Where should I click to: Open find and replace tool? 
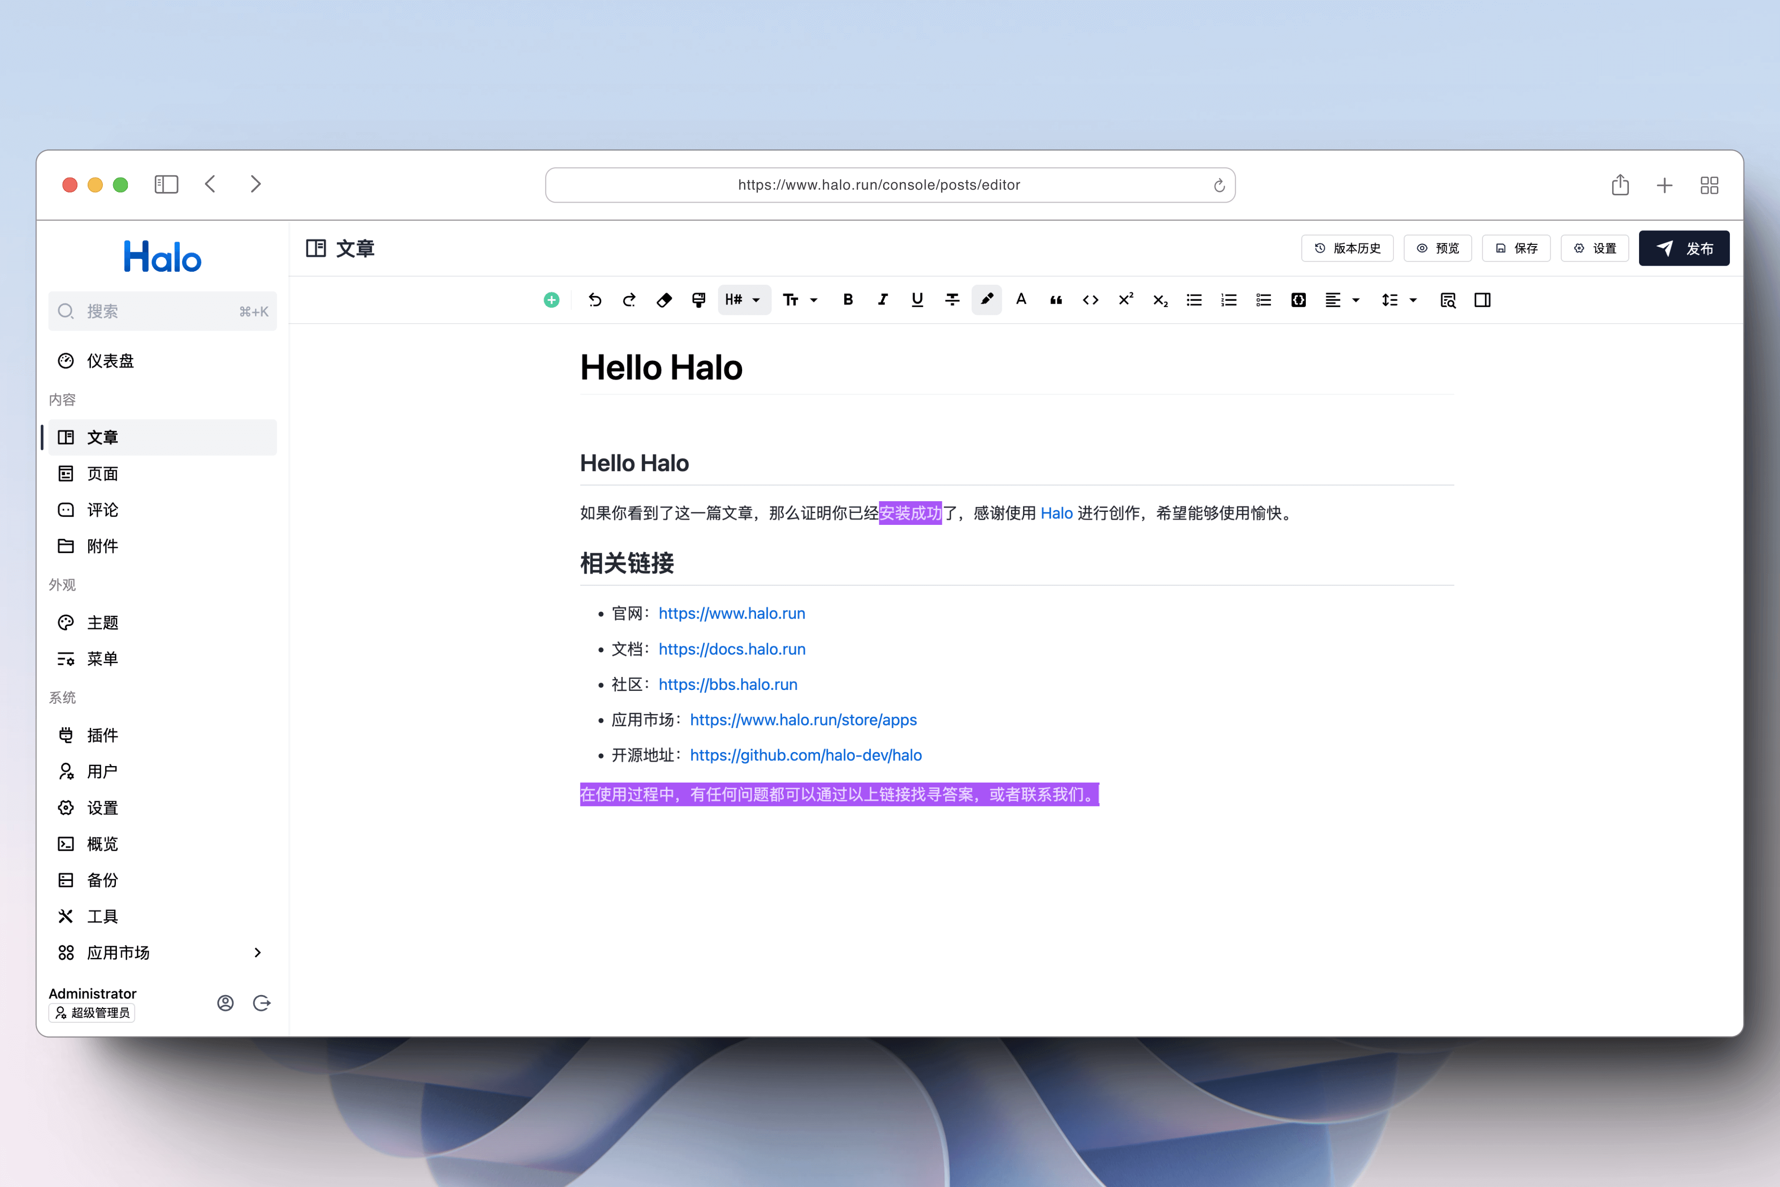[1448, 300]
